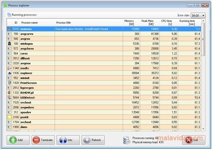Click csrss peak memory 18528
The height and width of the screenshot is (150, 212).
tap(155, 53)
